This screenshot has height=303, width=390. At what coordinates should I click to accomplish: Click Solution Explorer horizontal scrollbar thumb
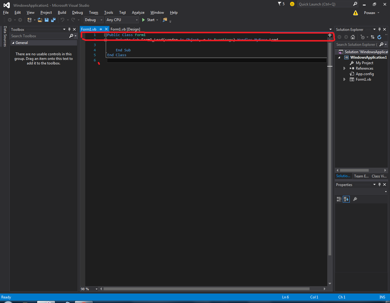click(x=354, y=170)
